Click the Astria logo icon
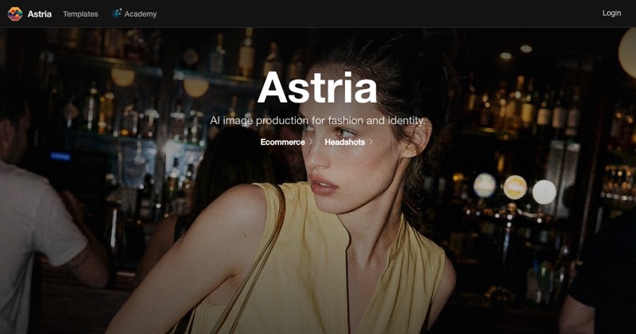Viewport: 636px width, 334px height. tap(15, 14)
